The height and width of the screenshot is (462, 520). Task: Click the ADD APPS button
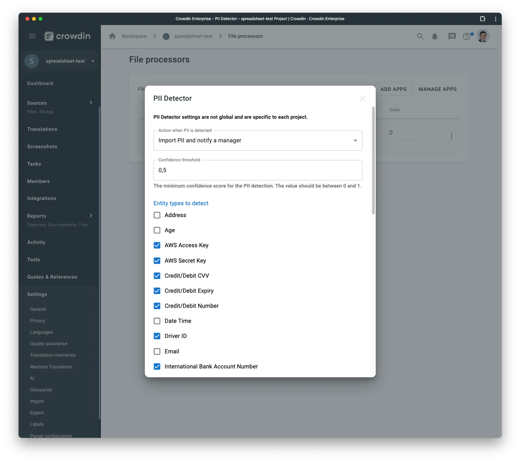[394, 89]
